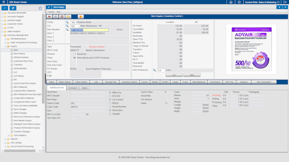289x162 pixels.
Task: Click the favorites star in the top bar
Action: point(239,2)
